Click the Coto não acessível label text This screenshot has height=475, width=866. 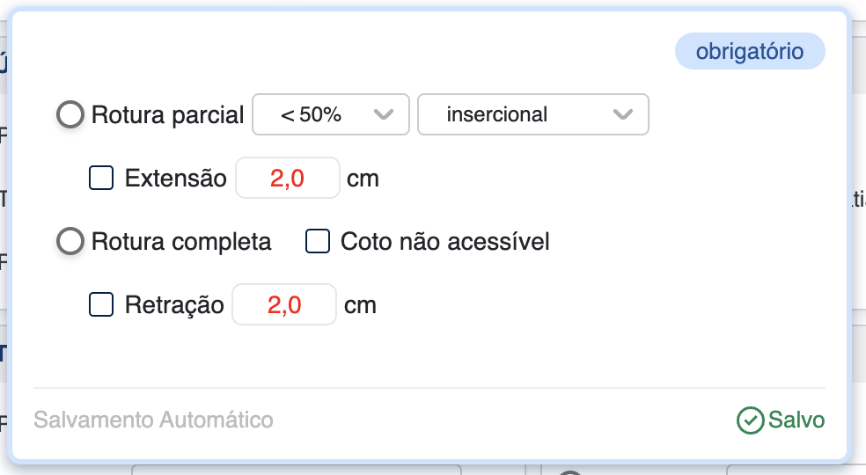444,241
